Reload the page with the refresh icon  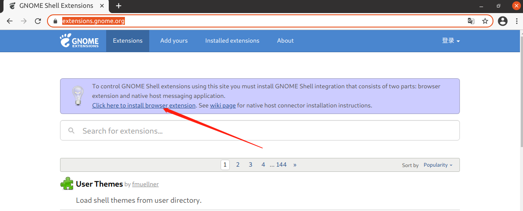point(38,21)
